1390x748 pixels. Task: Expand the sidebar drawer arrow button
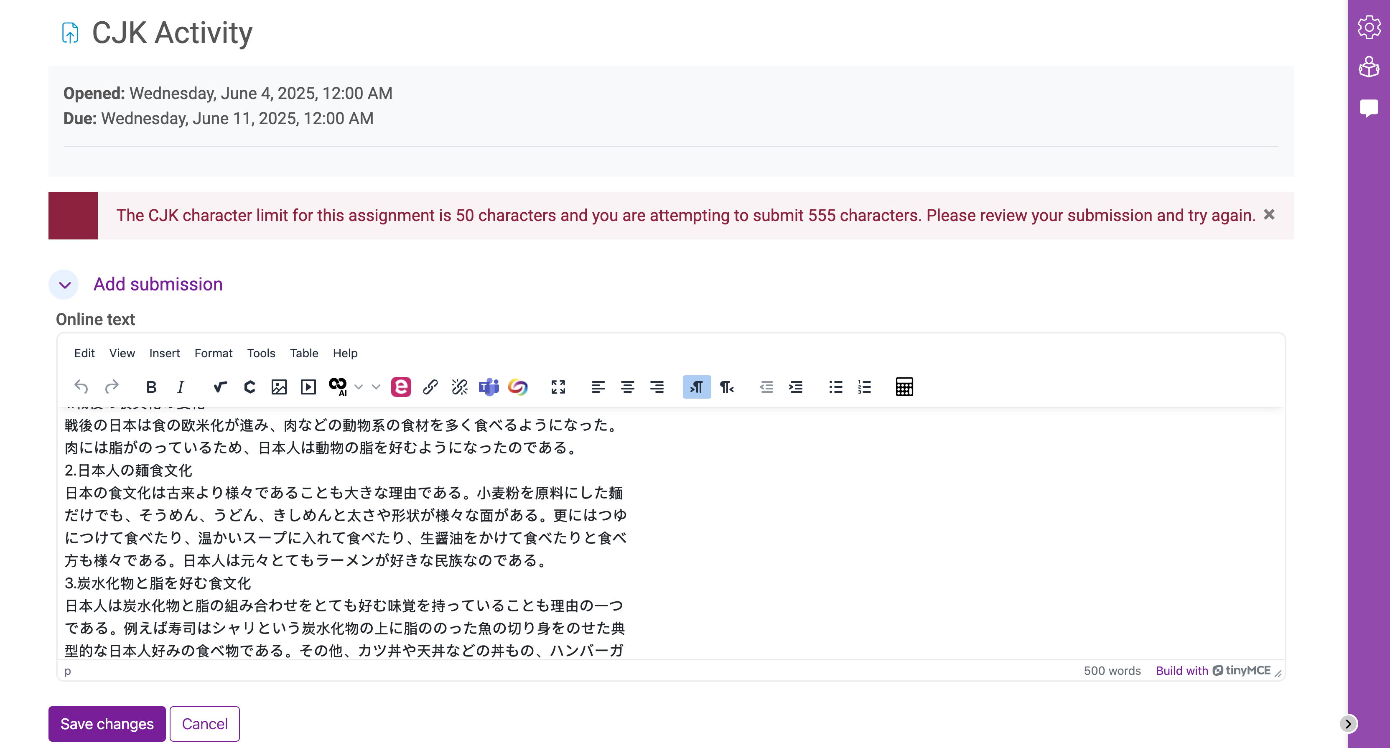pos(1348,723)
